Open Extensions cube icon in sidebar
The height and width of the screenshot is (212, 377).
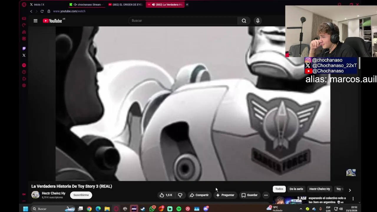[24, 79]
